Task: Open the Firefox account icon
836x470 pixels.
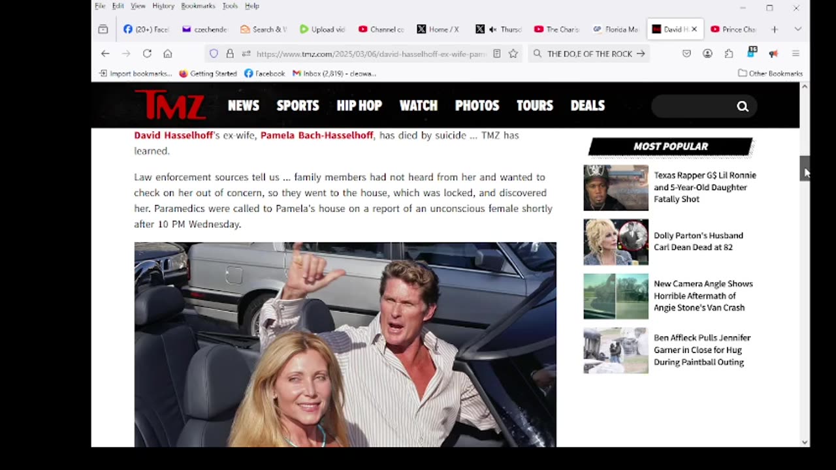Action: coord(707,54)
